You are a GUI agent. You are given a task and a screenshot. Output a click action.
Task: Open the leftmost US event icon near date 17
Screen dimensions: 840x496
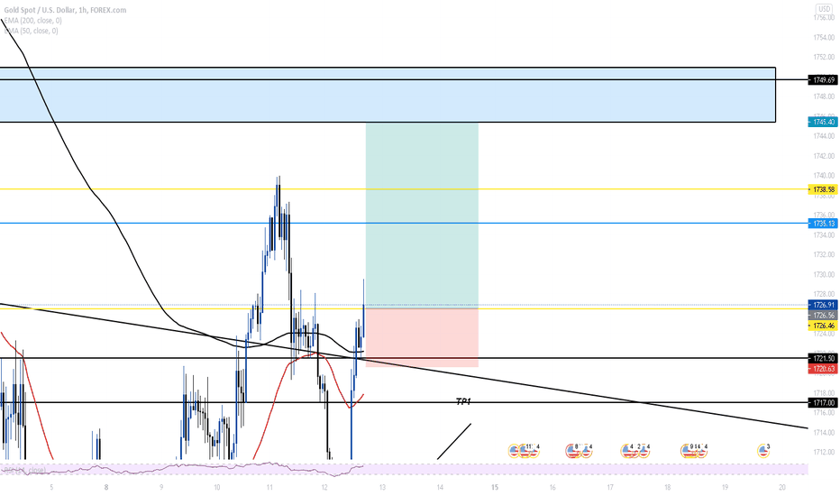tap(628, 451)
